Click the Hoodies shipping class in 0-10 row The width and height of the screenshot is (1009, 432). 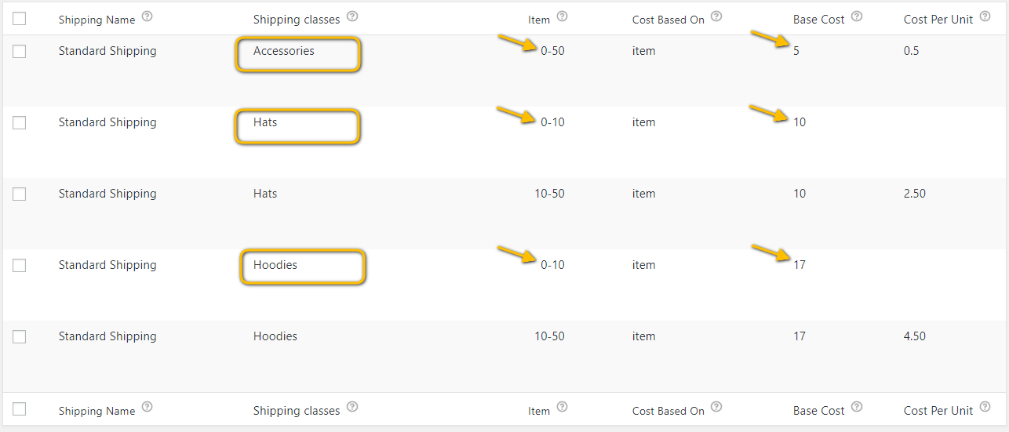275,265
